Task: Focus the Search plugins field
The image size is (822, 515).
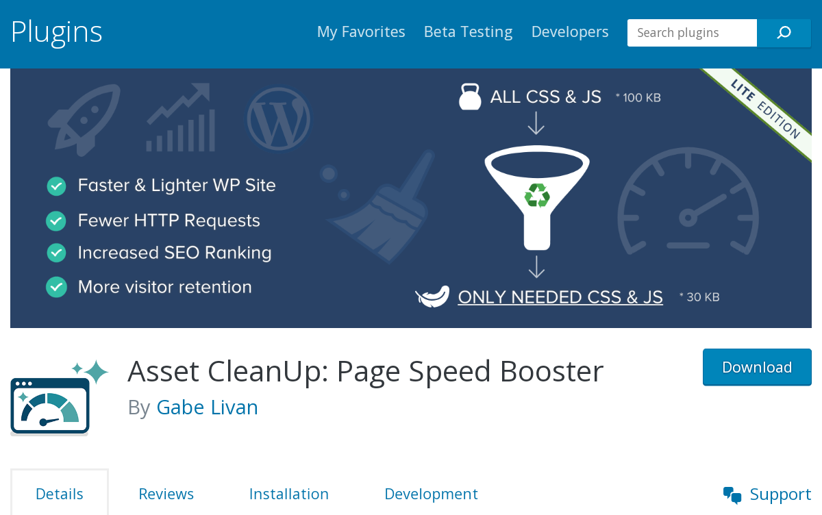Action: click(692, 32)
